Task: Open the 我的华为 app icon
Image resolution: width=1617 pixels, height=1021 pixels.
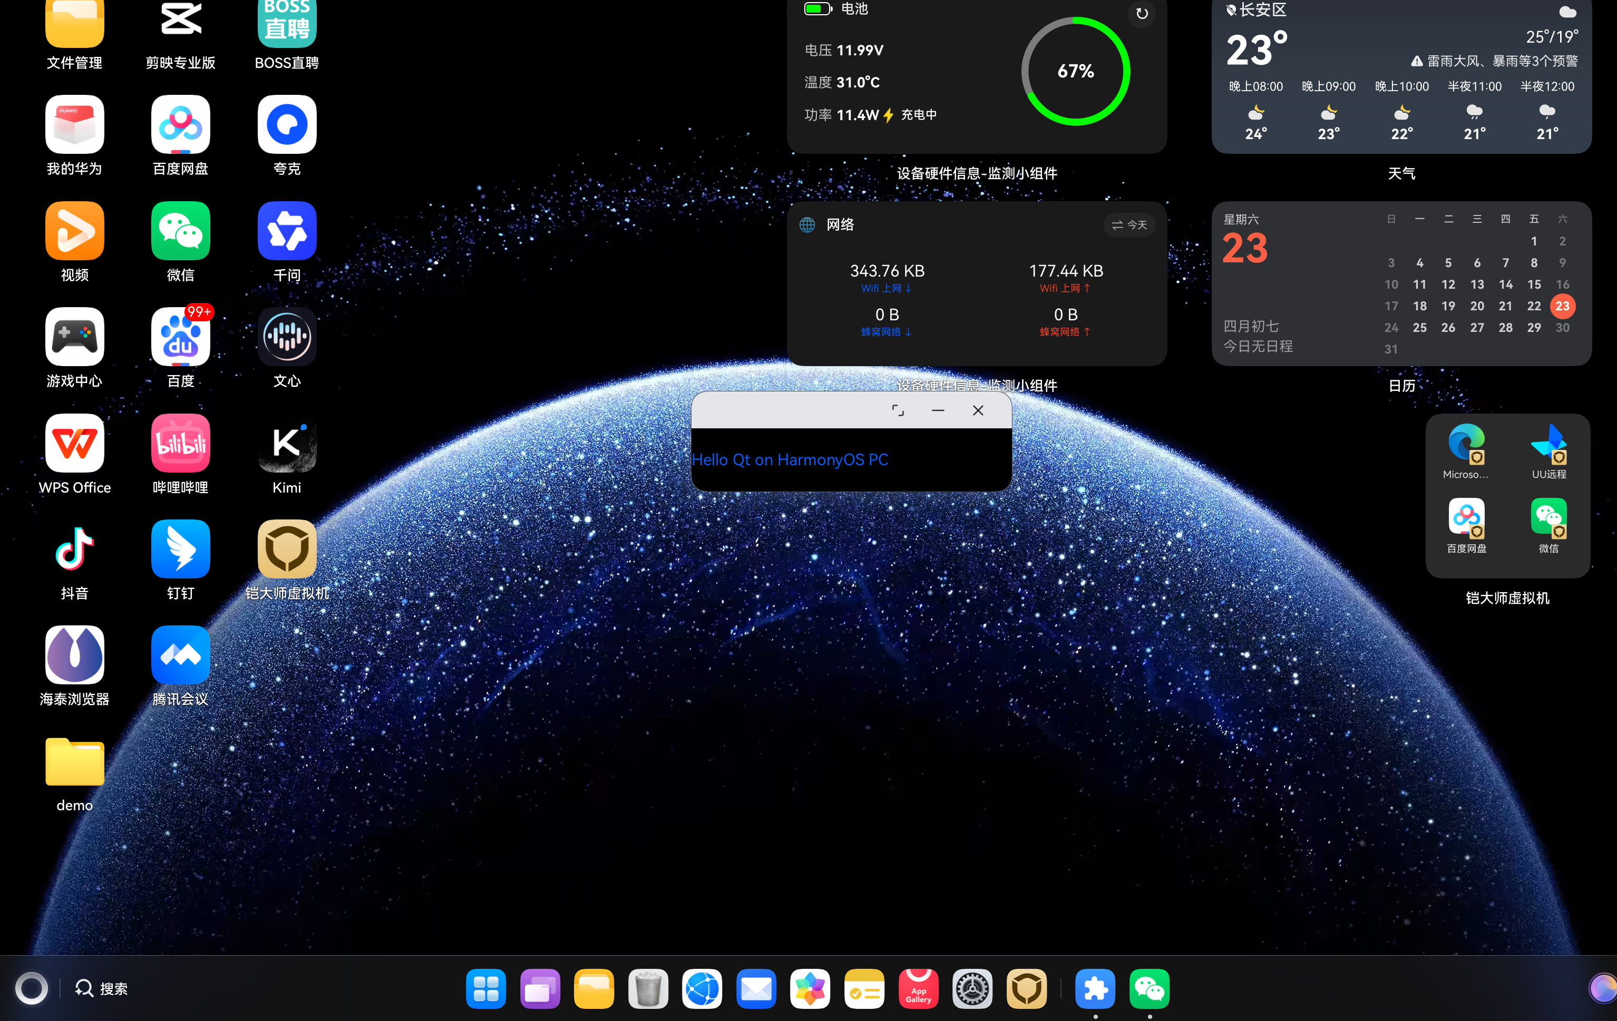Action: pos(74,124)
